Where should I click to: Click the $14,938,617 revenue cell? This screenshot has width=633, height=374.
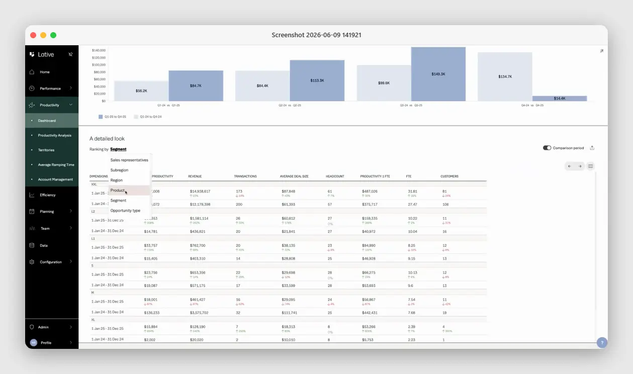pyautogui.click(x=200, y=192)
